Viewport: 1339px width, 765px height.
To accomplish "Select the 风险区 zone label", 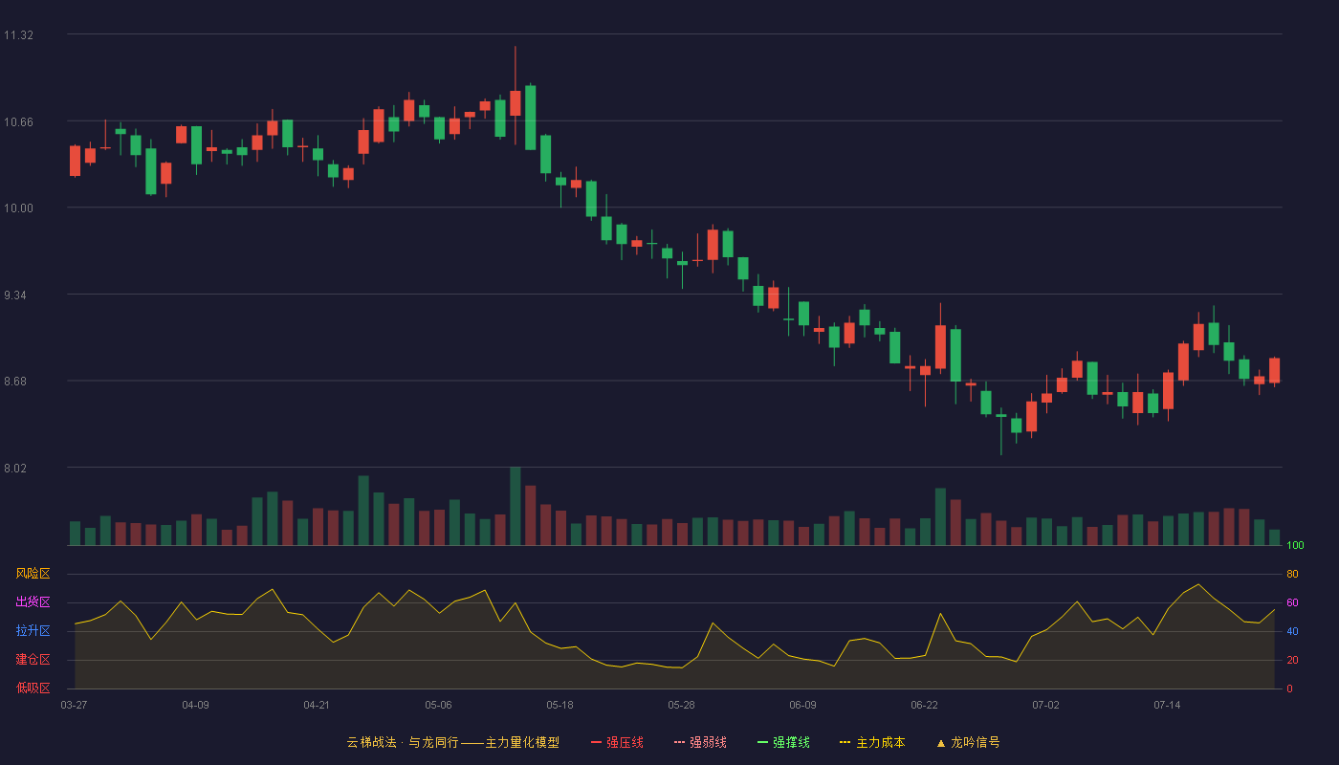I will 33,574.
